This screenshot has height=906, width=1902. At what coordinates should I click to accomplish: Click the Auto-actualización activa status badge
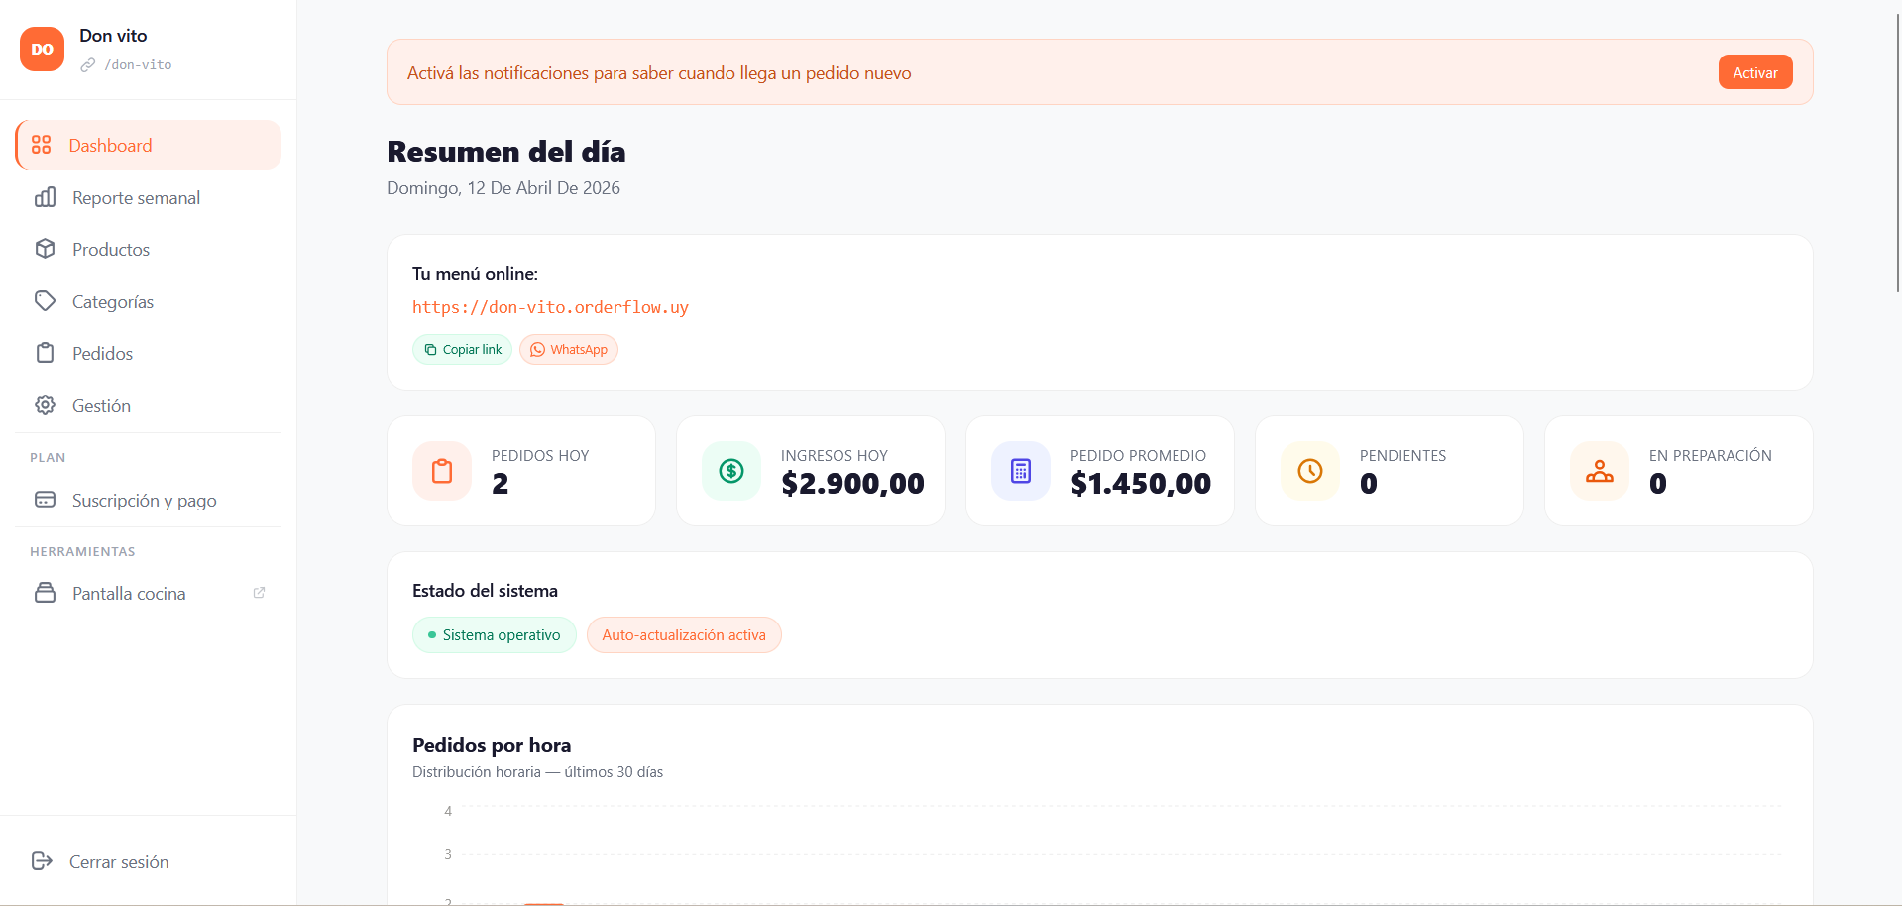(x=684, y=635)
